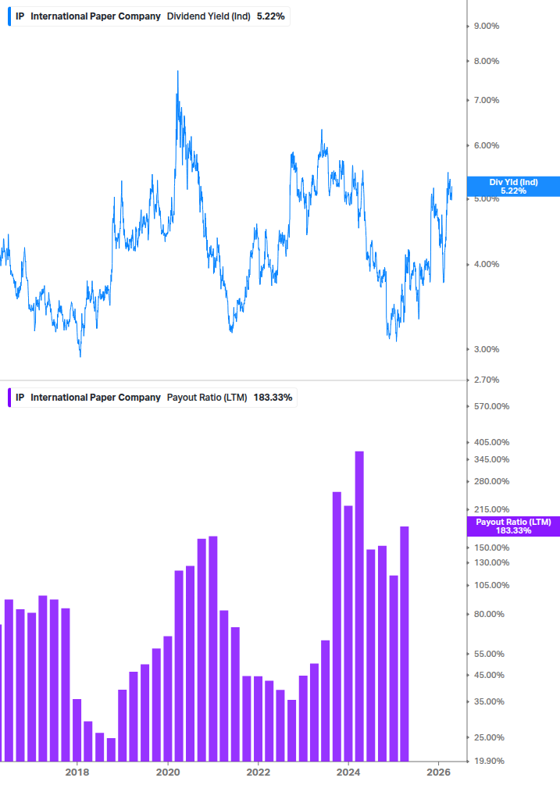
Task: Click the 55.00% payout ratio axis label
Action: tap(489, 654)
